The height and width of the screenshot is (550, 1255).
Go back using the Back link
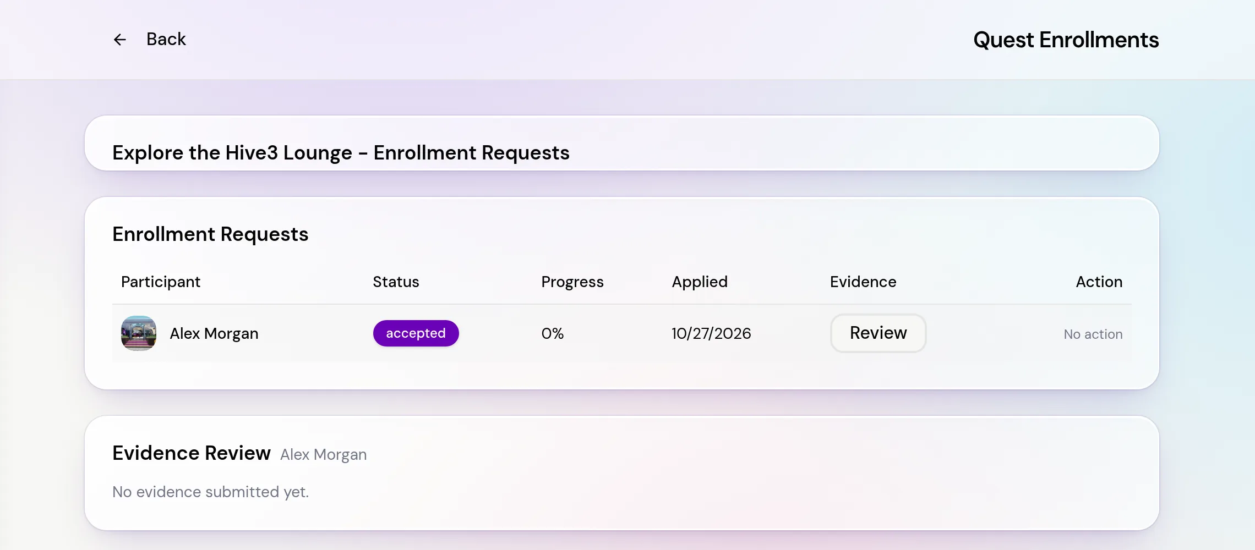[166, 40]
